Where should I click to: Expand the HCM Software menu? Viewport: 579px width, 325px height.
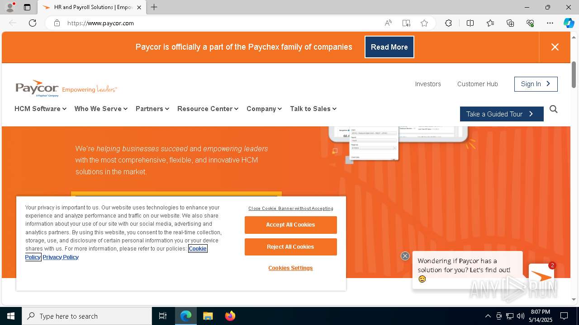[41, 109]
